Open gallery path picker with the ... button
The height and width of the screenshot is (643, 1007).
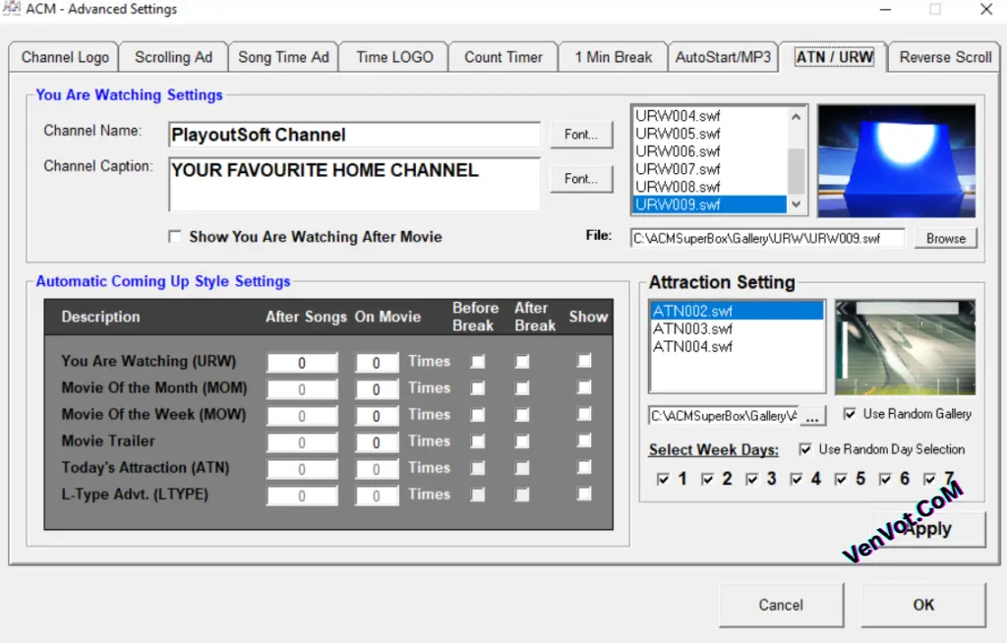[x=812, y=416]
